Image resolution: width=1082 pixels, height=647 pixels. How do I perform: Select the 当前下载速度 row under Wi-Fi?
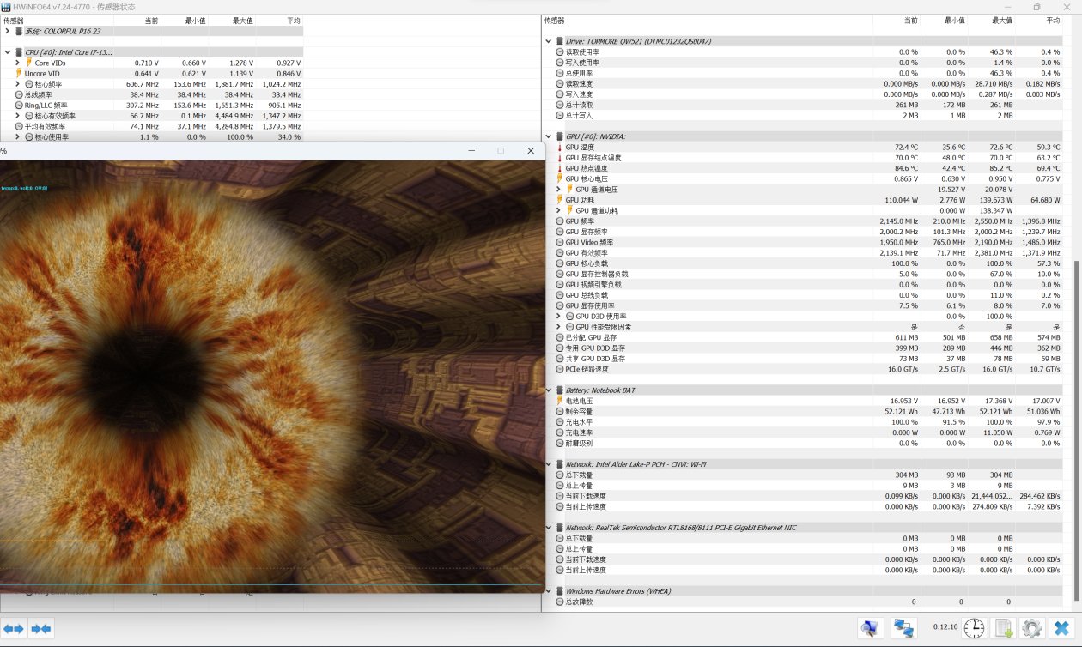pos(807,496)
